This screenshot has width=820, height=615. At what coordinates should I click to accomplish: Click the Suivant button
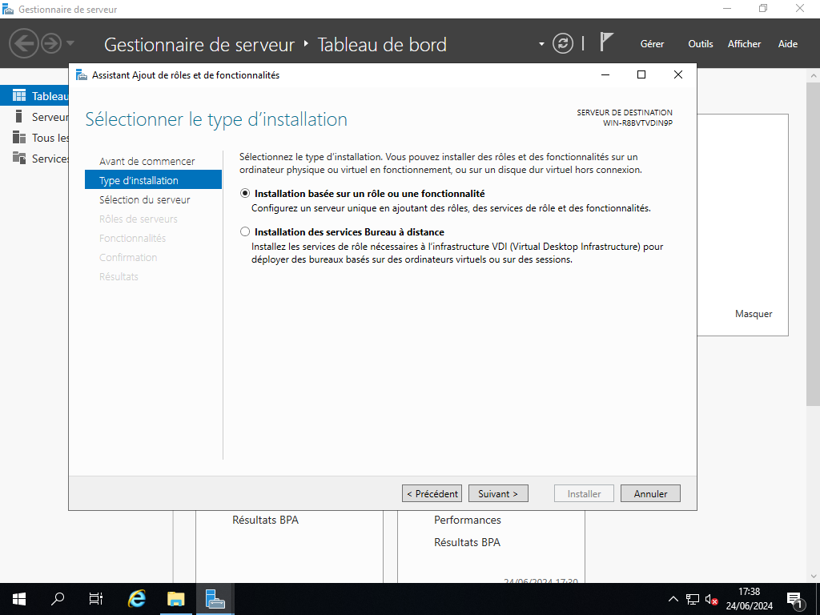coord(498,494)
